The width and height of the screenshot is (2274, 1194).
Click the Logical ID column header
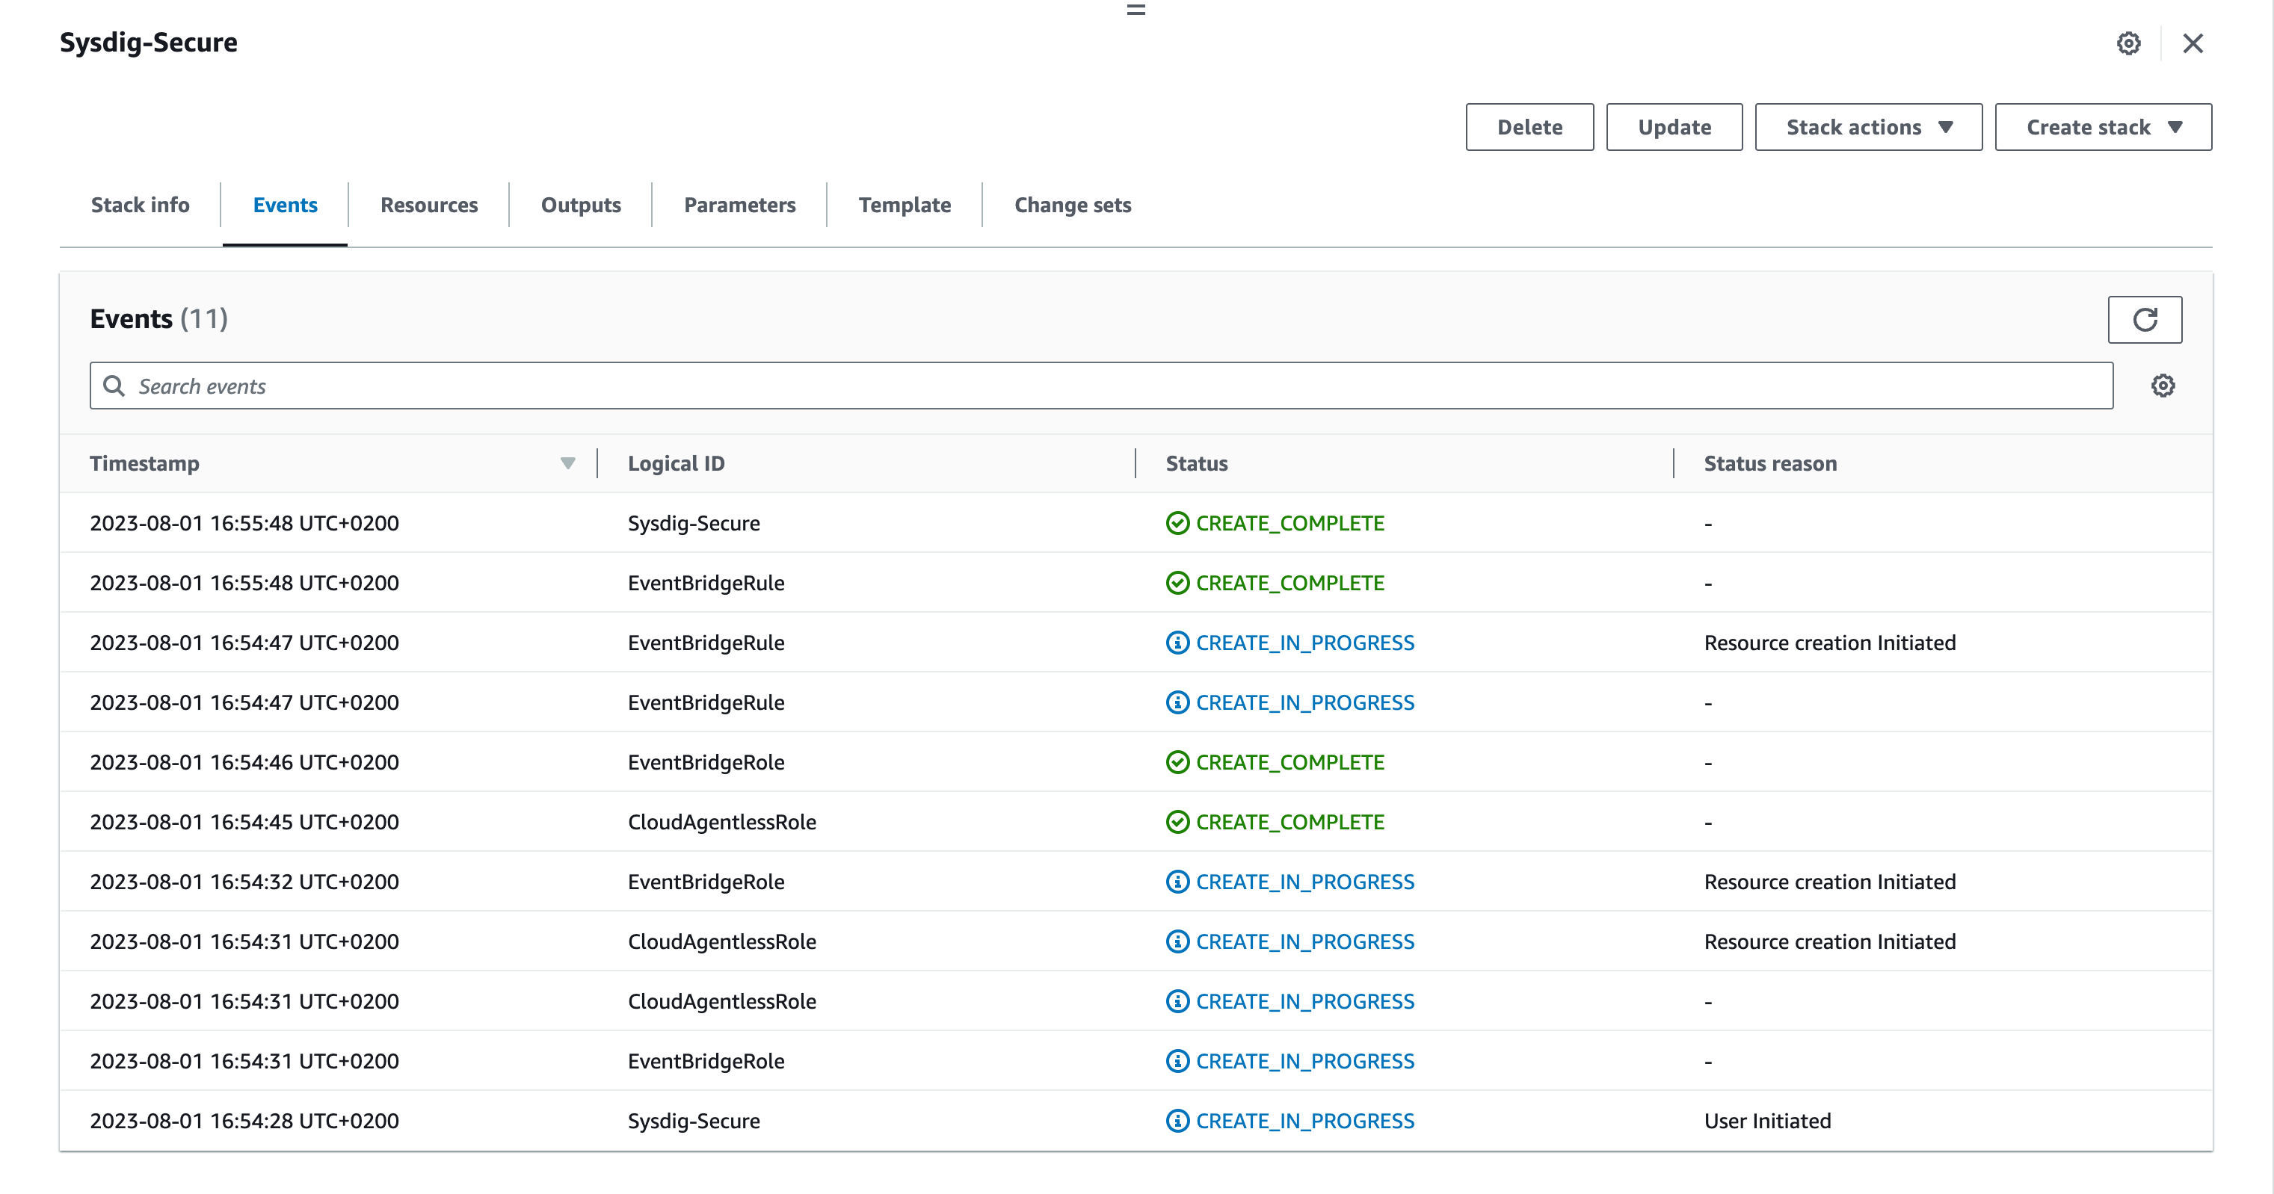677,463
